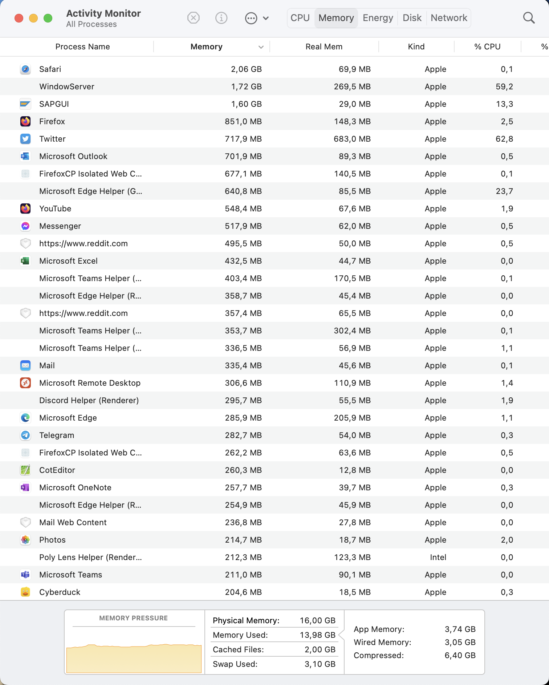Screen dimensions: 549x685
Task: Click the Microsoft Teams icon
Action: 25,575
